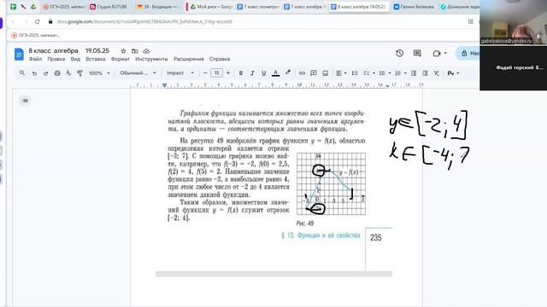Toggle italic formatting
Image resolution: width=547 pixels, height=307 pixels.
tap(252, 73)
